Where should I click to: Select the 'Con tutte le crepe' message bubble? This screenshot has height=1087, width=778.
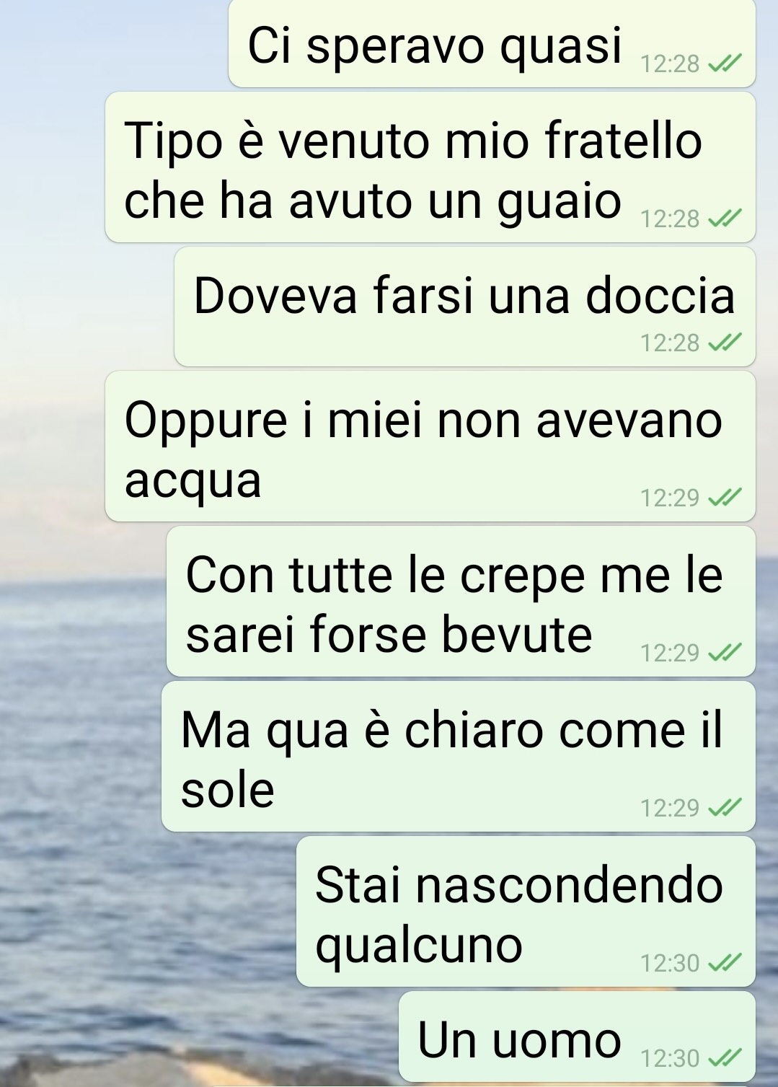[461, 602]
